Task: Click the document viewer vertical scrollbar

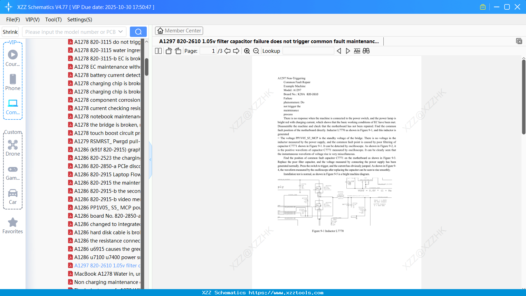Action: click(x=524, y=97)
